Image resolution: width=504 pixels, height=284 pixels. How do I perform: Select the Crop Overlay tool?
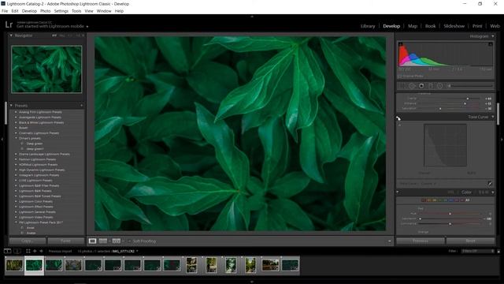(402, 86)
